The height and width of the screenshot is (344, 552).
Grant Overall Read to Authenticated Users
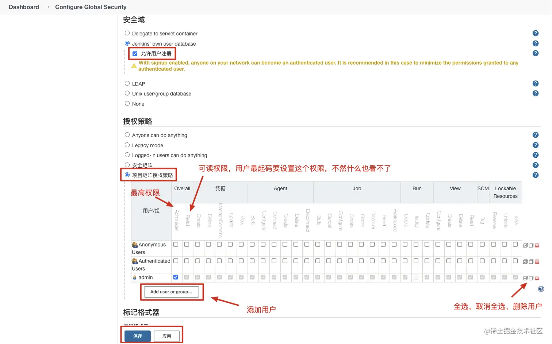click(187, 261)
